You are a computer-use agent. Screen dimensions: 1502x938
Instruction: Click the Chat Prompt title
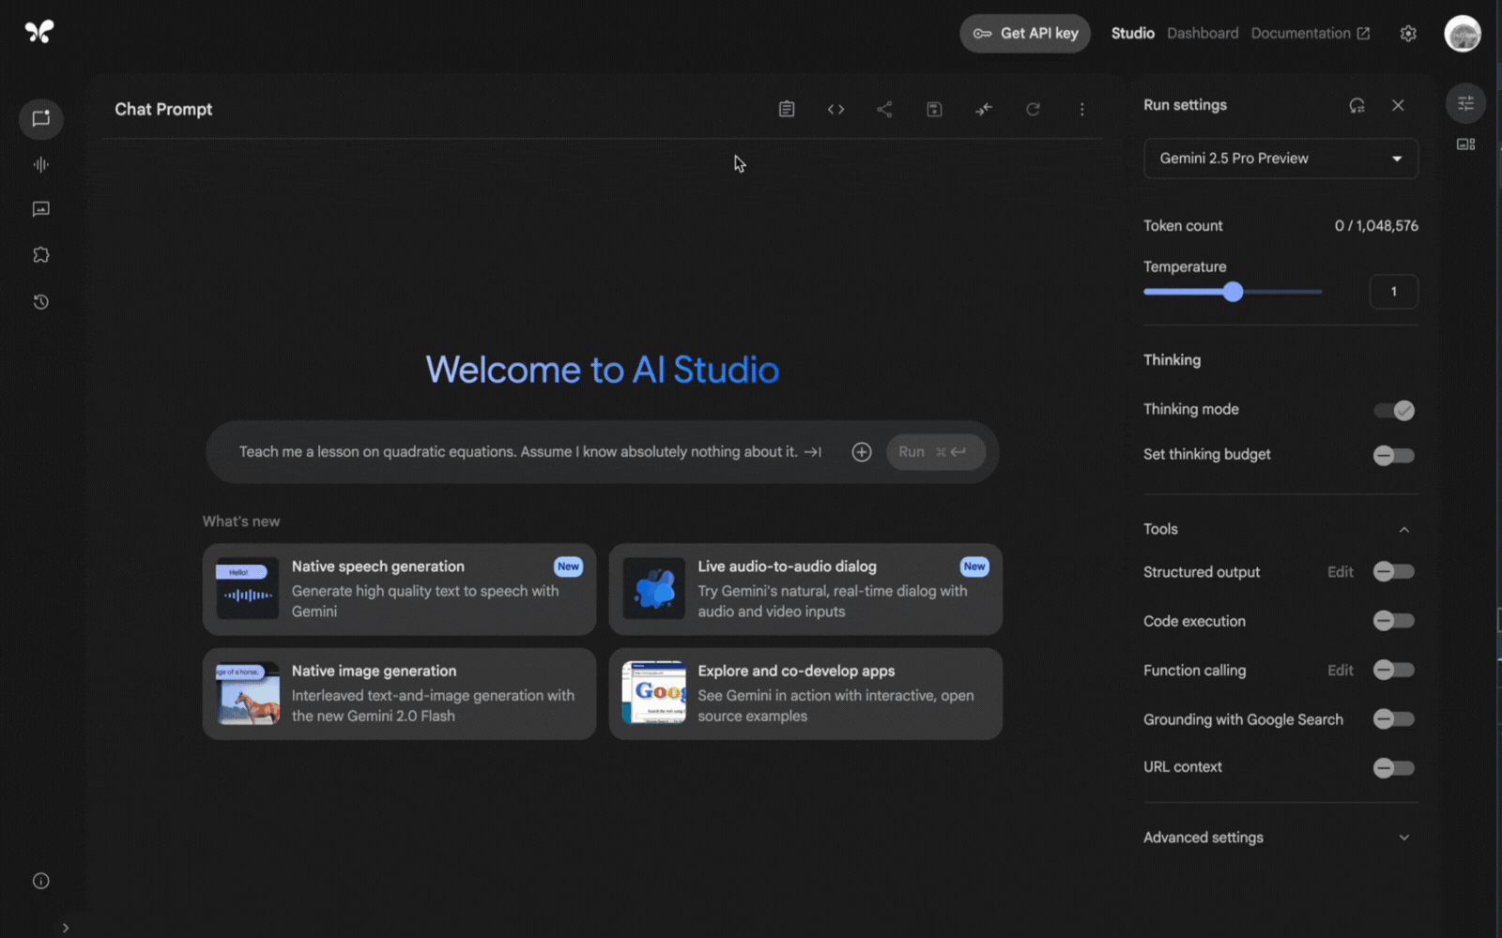point(163,110)
